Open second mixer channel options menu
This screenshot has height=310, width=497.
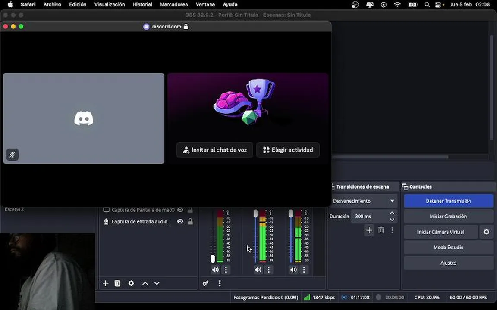(x=269, y=270)
